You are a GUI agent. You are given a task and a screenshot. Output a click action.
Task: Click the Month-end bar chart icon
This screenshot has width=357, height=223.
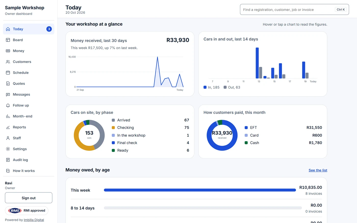8,116
